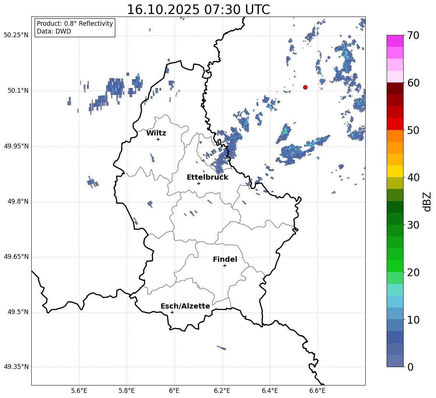Click the 50.1°N latitude label
This screenshot has height=398, width=436.
pos(18,91)
